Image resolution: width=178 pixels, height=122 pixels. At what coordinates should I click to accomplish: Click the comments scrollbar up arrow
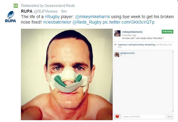tap(173, 52)
